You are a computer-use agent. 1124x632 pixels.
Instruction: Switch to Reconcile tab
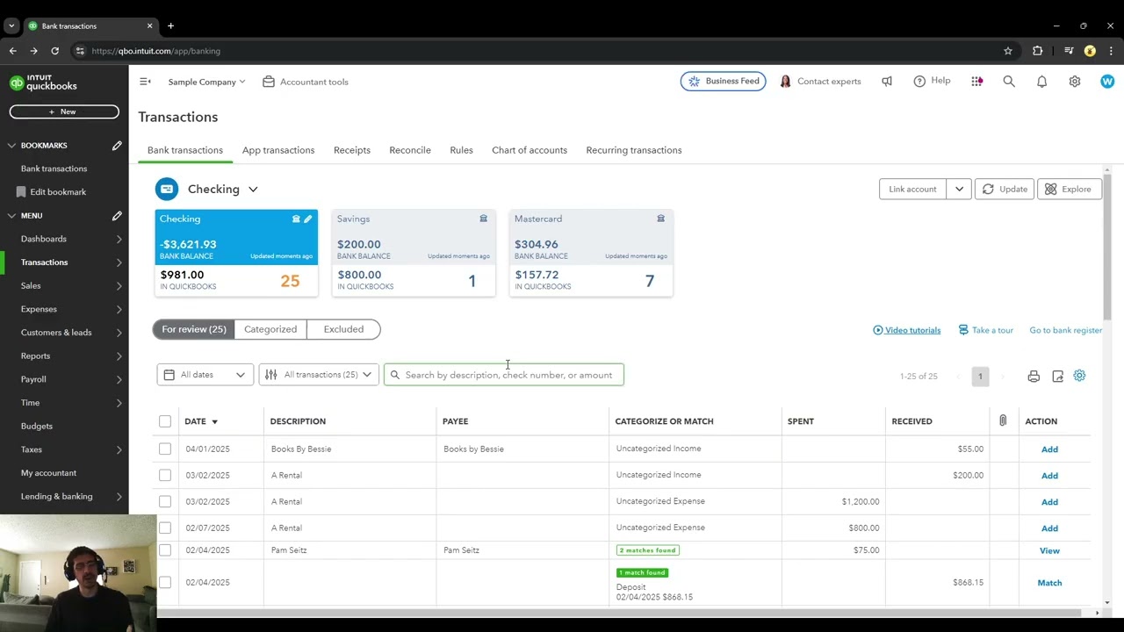click(x=410, y=150)
